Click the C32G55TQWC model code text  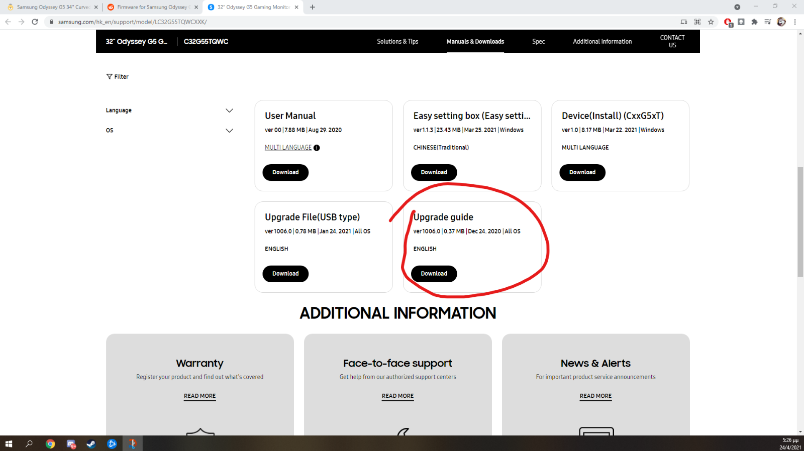click(x=206, y=42)
